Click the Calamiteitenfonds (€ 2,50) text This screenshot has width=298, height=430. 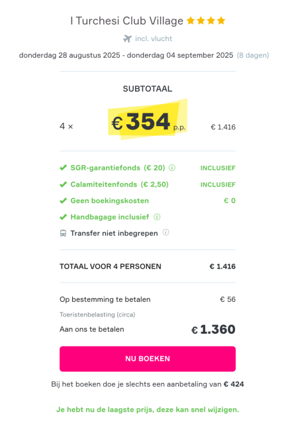point(120,184)
